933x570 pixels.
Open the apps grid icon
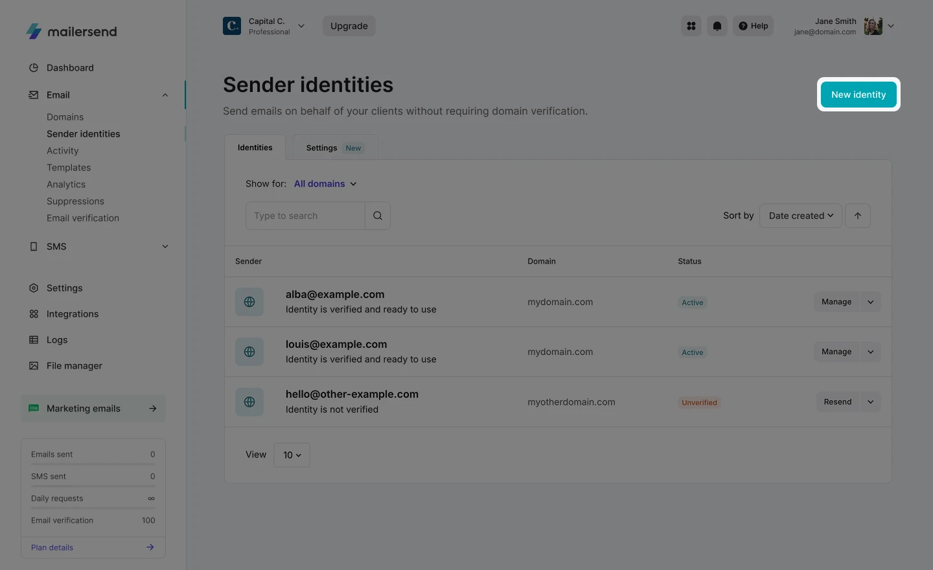coord(691,26)
